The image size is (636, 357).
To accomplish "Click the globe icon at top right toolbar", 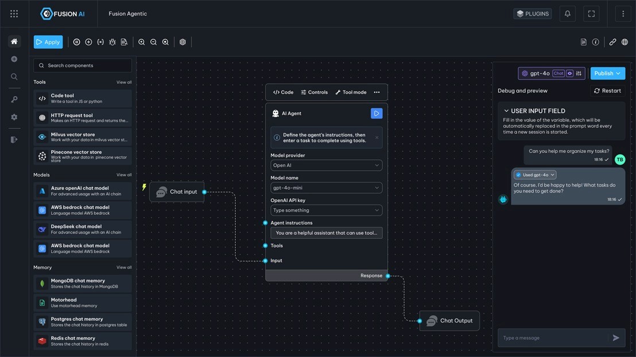I will pos(625,42).
